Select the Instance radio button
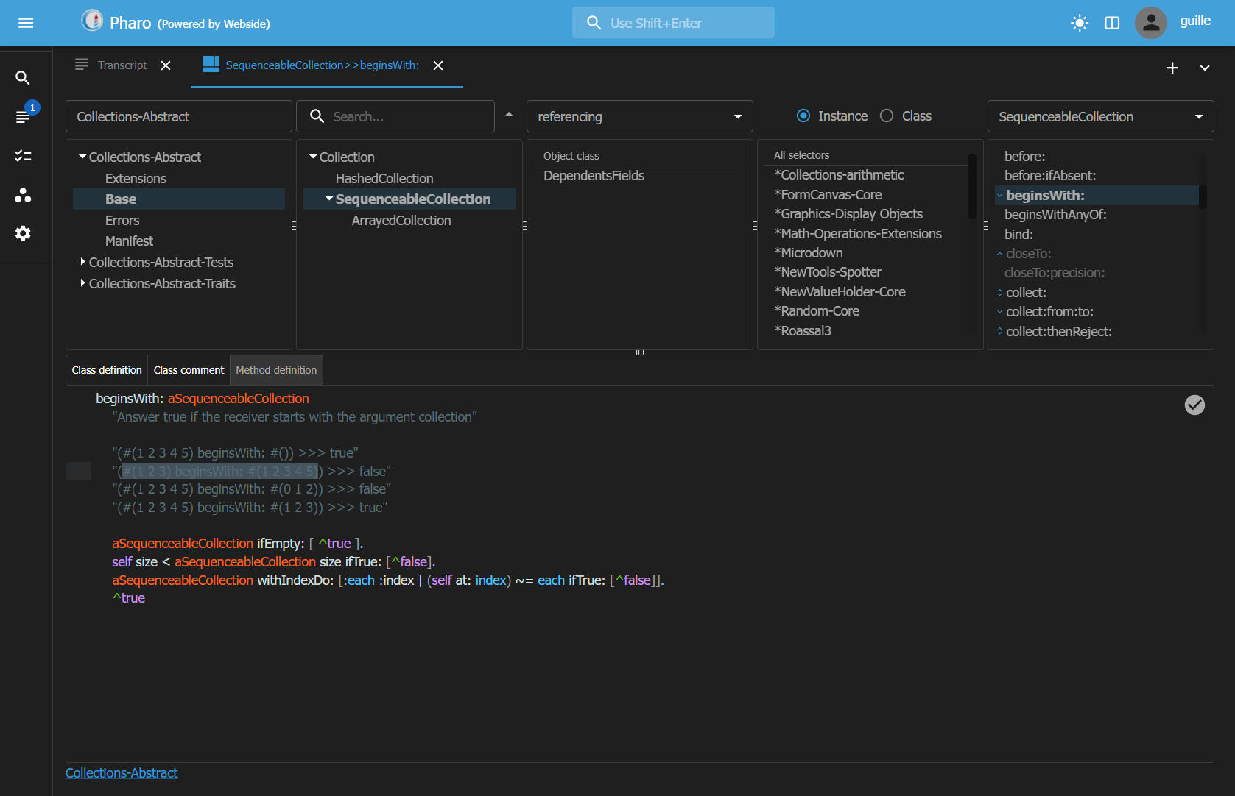The height and width of the screenshot is (796, 1235). point(803,116)
